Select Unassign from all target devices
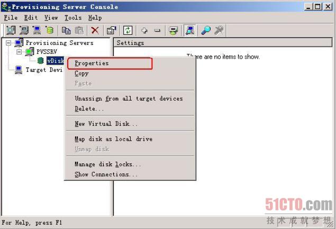The image size is (336, 229). tap(130, 98)
